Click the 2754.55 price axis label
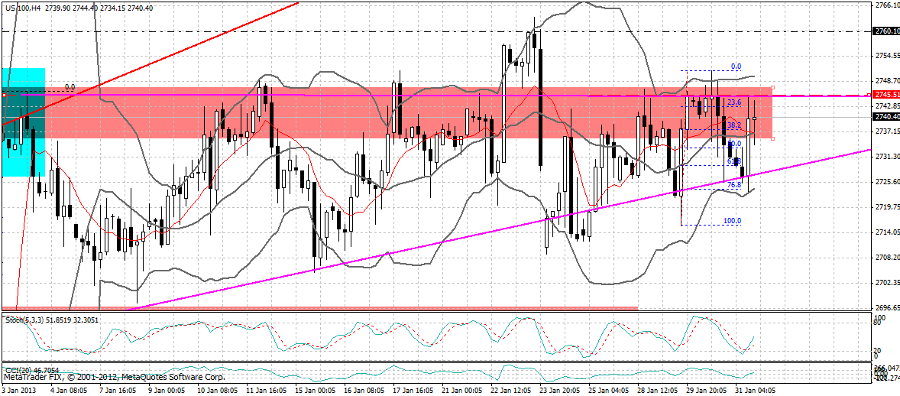This screenshot has height=396, width=900. (887, 56)
